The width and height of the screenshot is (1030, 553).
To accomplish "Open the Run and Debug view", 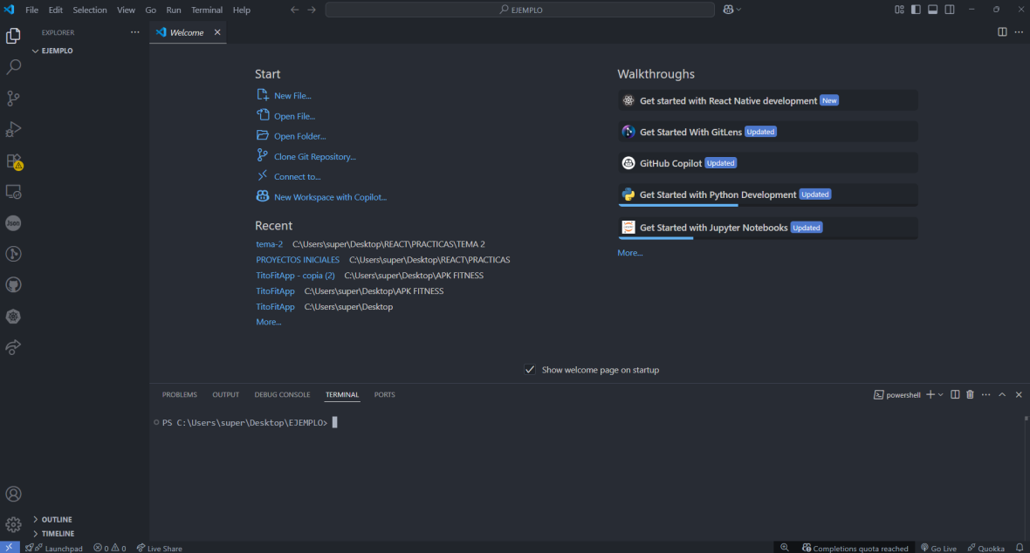I will tap(13, 129).
